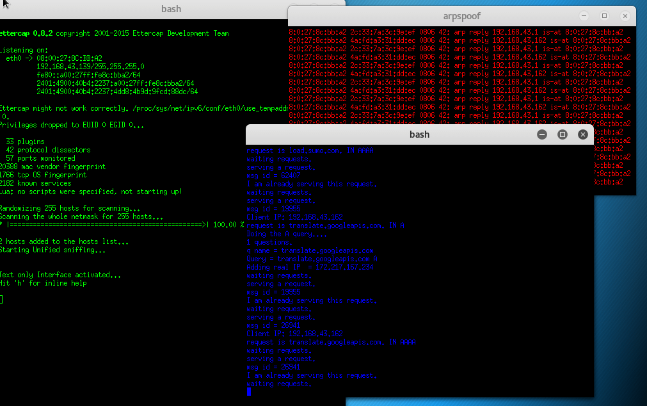Click the maximize icon on the arpspoof window
The height and width of the screenshot is (406, 647).
coord(603,15)
